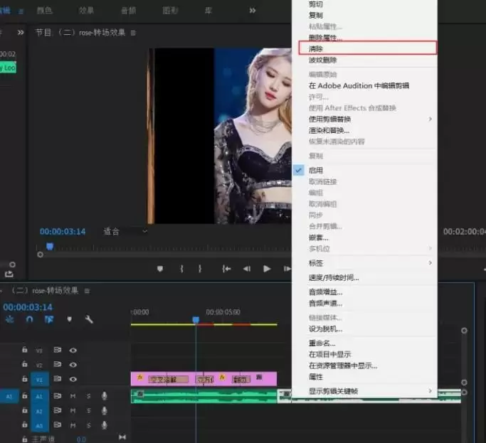The width and height of the screenshot is (486, 443).
Task: Toggle the lock on track V3
Action: click(24, 351)
